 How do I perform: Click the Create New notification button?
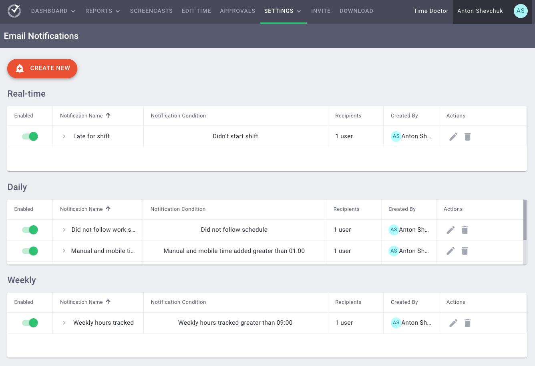(x=42, y=68)
